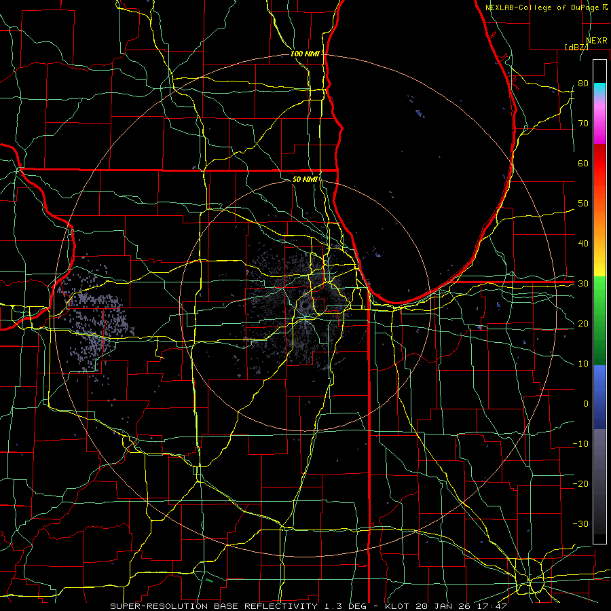Click the dark cone-of-silence circle at radar center
The image size is (611, 611).
pyautogui.click(x=305, y=306)
